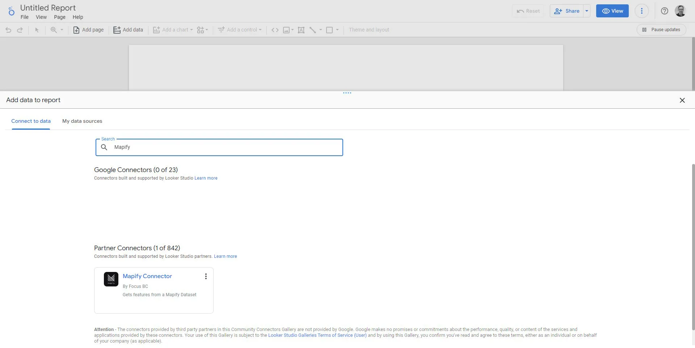Open the View menu
This screenshot has height=348, width=695.
(x=41, y=17)
